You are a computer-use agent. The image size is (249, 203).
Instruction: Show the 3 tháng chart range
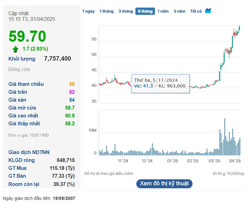126,11
